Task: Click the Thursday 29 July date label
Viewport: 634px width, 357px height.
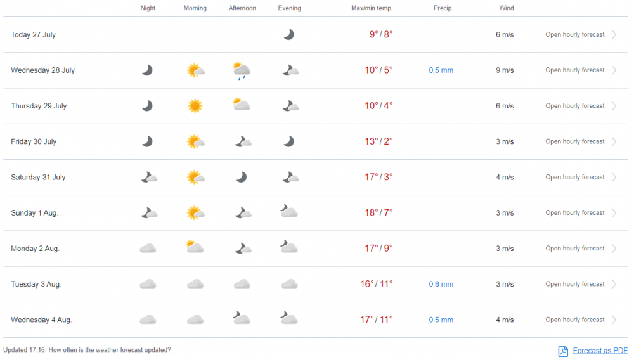Action: [39, 106]
